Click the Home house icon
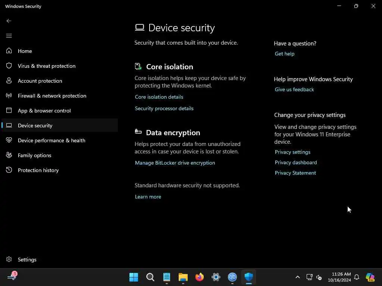 (x=9, y=51)
